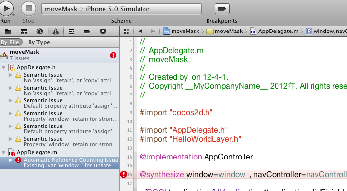Click @implementation AppController in the editor
The height and width of the screenshot is (191, 347).
coord(197,157)
